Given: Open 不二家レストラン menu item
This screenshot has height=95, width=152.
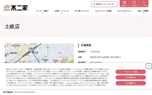Looking at the screenshot, I should (82, 11).
